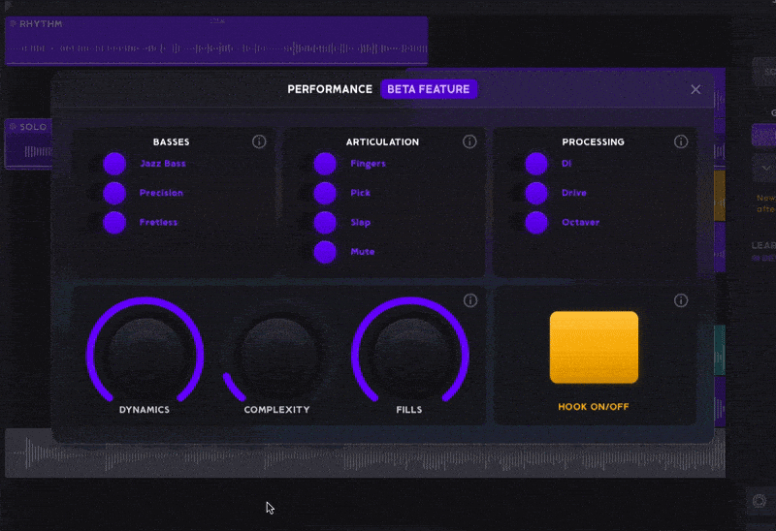Image resolution: width=776 pixels, height=531 pixels.
Task: Click the Precision label
Action: [x=161, y=194]
